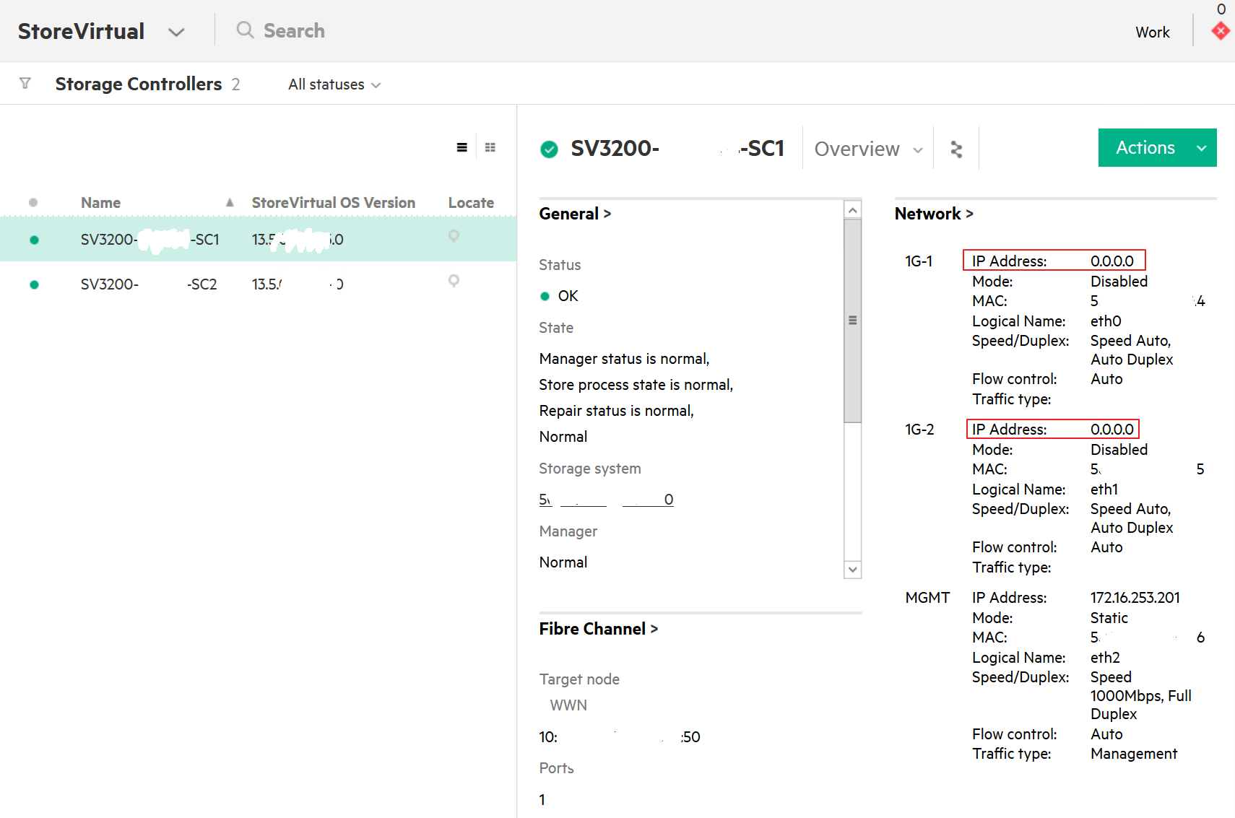Click the OK status text
This screenshot has height=818, width=1235.
pos(568,295)
